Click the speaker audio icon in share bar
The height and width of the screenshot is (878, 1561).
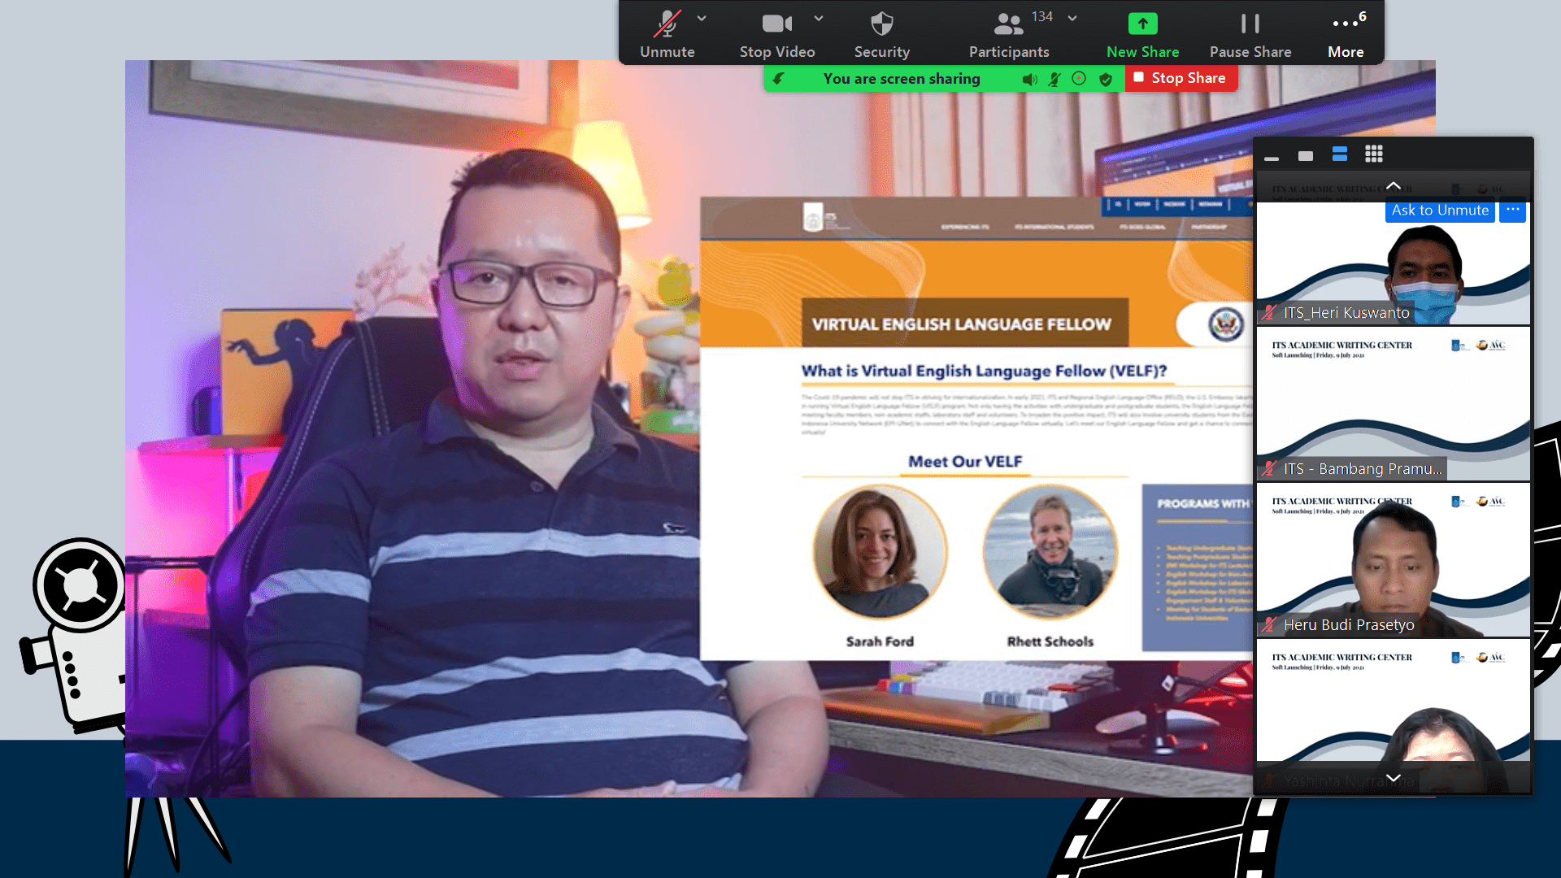(1029, 79)
